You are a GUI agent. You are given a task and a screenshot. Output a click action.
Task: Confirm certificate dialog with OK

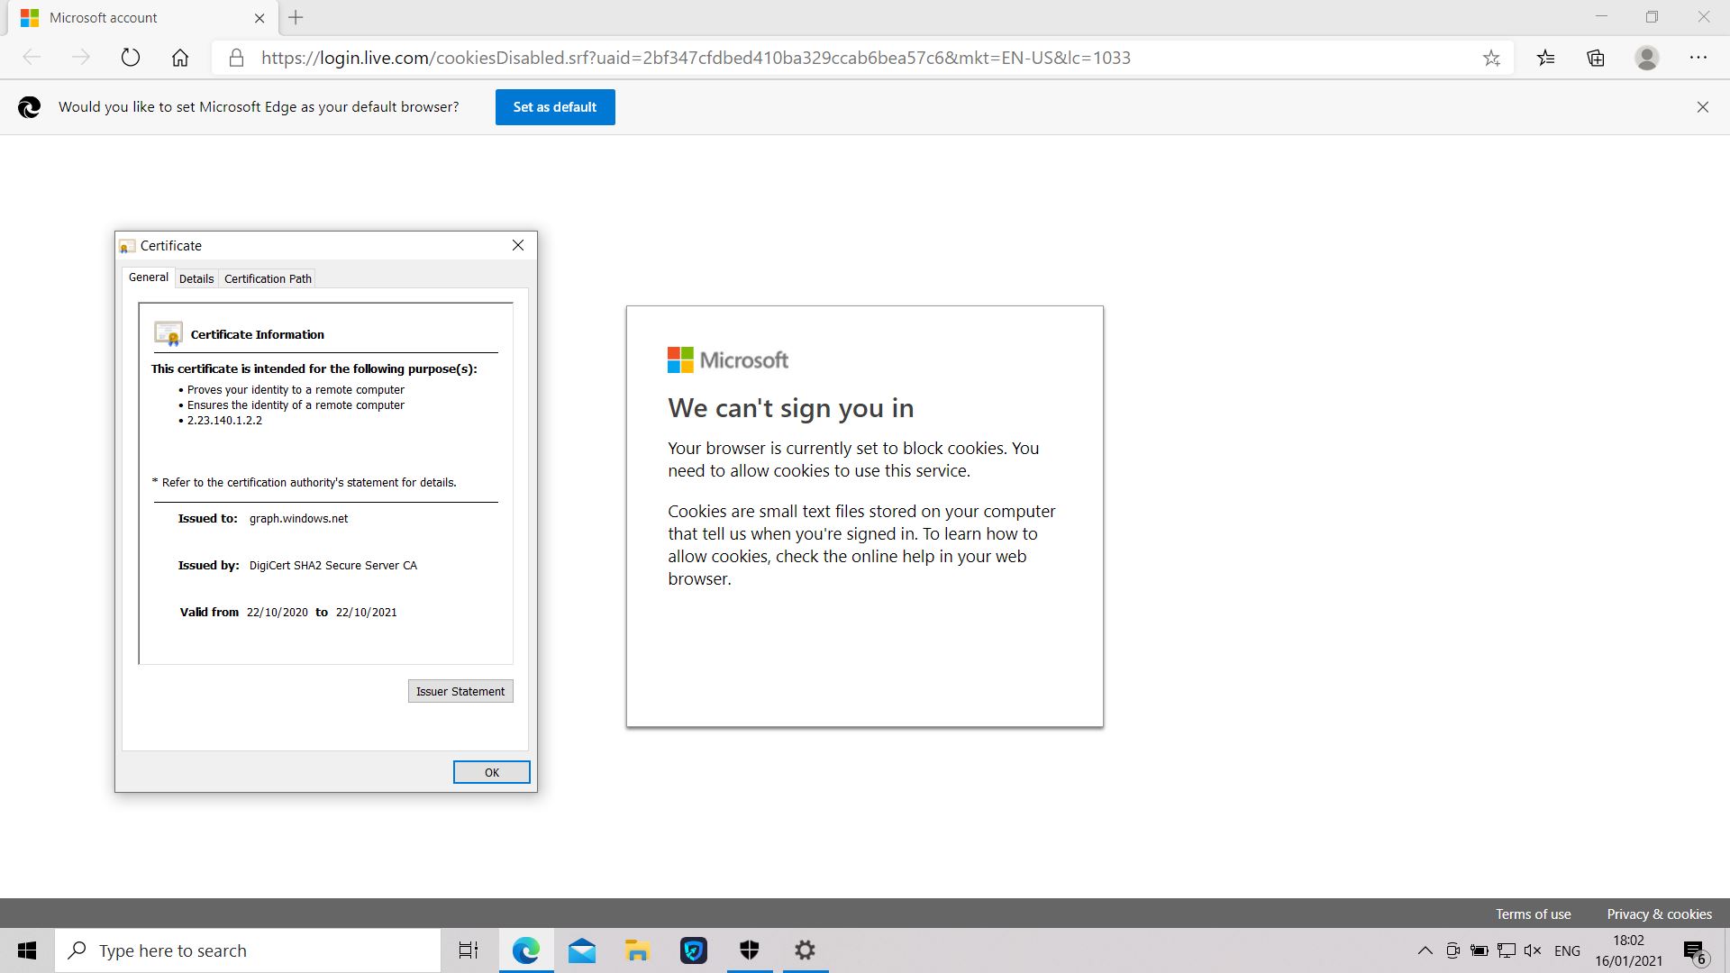[491, 772]
